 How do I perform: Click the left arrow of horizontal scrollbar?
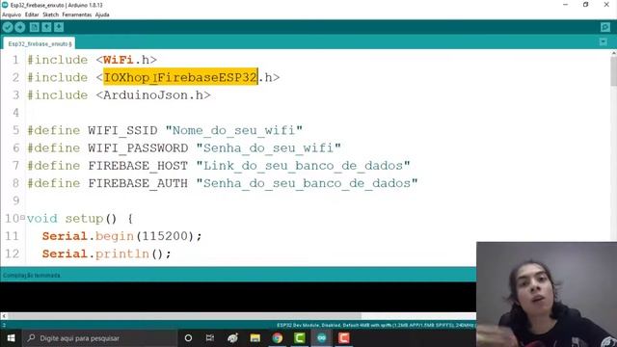(x=4, y=316)
